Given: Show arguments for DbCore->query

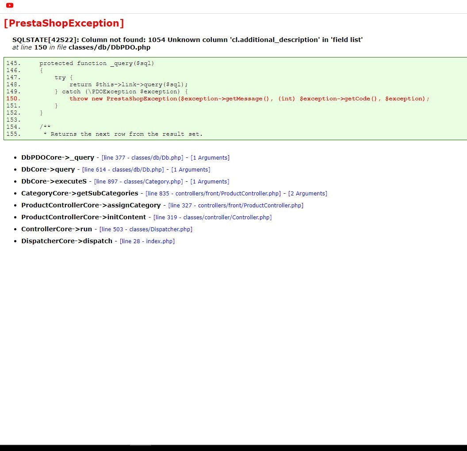Looking at the screenshot, I should click(191, 169).
